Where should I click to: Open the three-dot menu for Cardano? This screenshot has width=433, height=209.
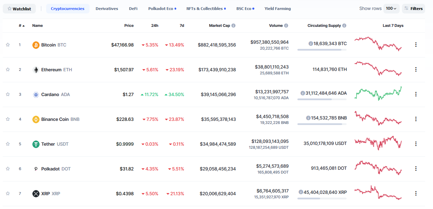(x=416, y=94)
